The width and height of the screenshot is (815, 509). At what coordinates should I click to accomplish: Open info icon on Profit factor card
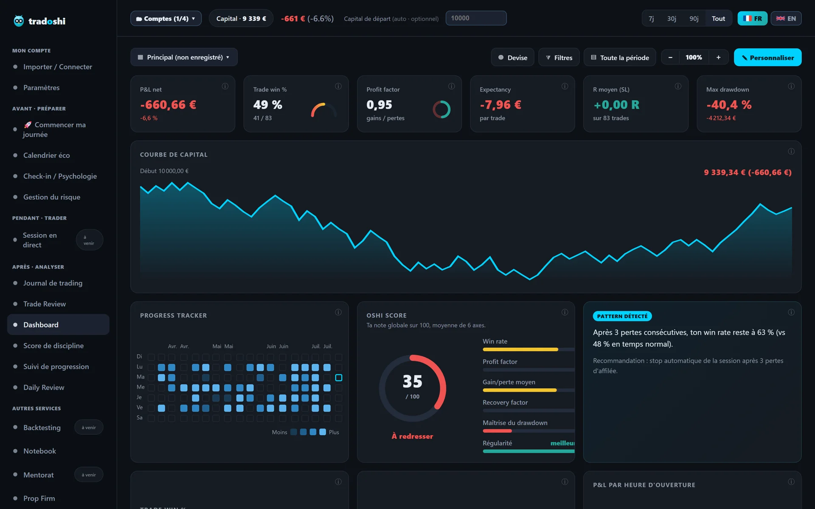(x=452, y=86)
